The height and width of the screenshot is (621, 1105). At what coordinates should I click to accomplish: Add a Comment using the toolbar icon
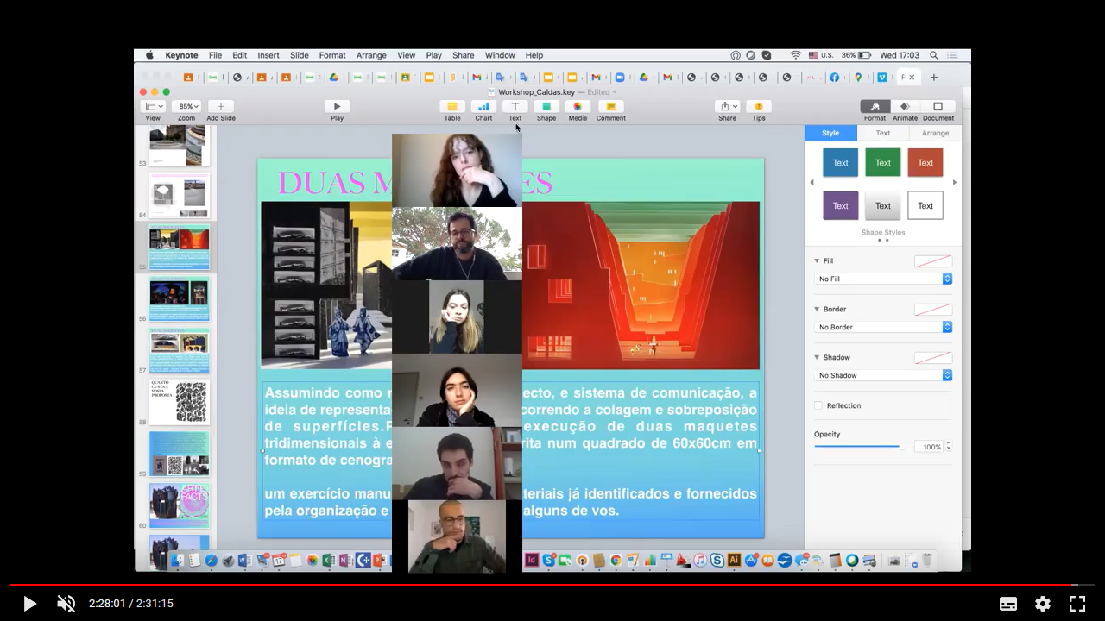[x=610, y=107]
